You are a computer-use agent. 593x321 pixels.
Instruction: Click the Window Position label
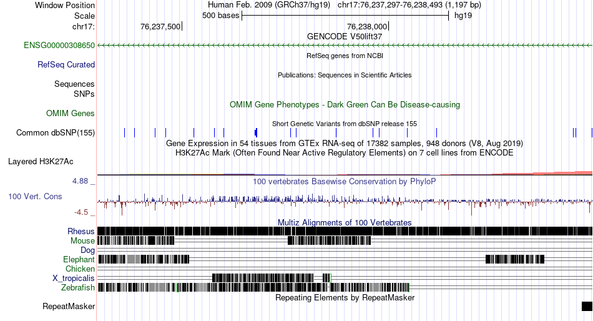(65, 5)
